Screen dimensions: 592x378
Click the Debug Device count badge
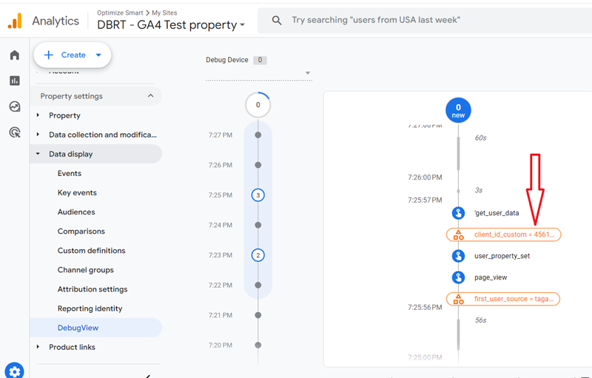[260, 60]
